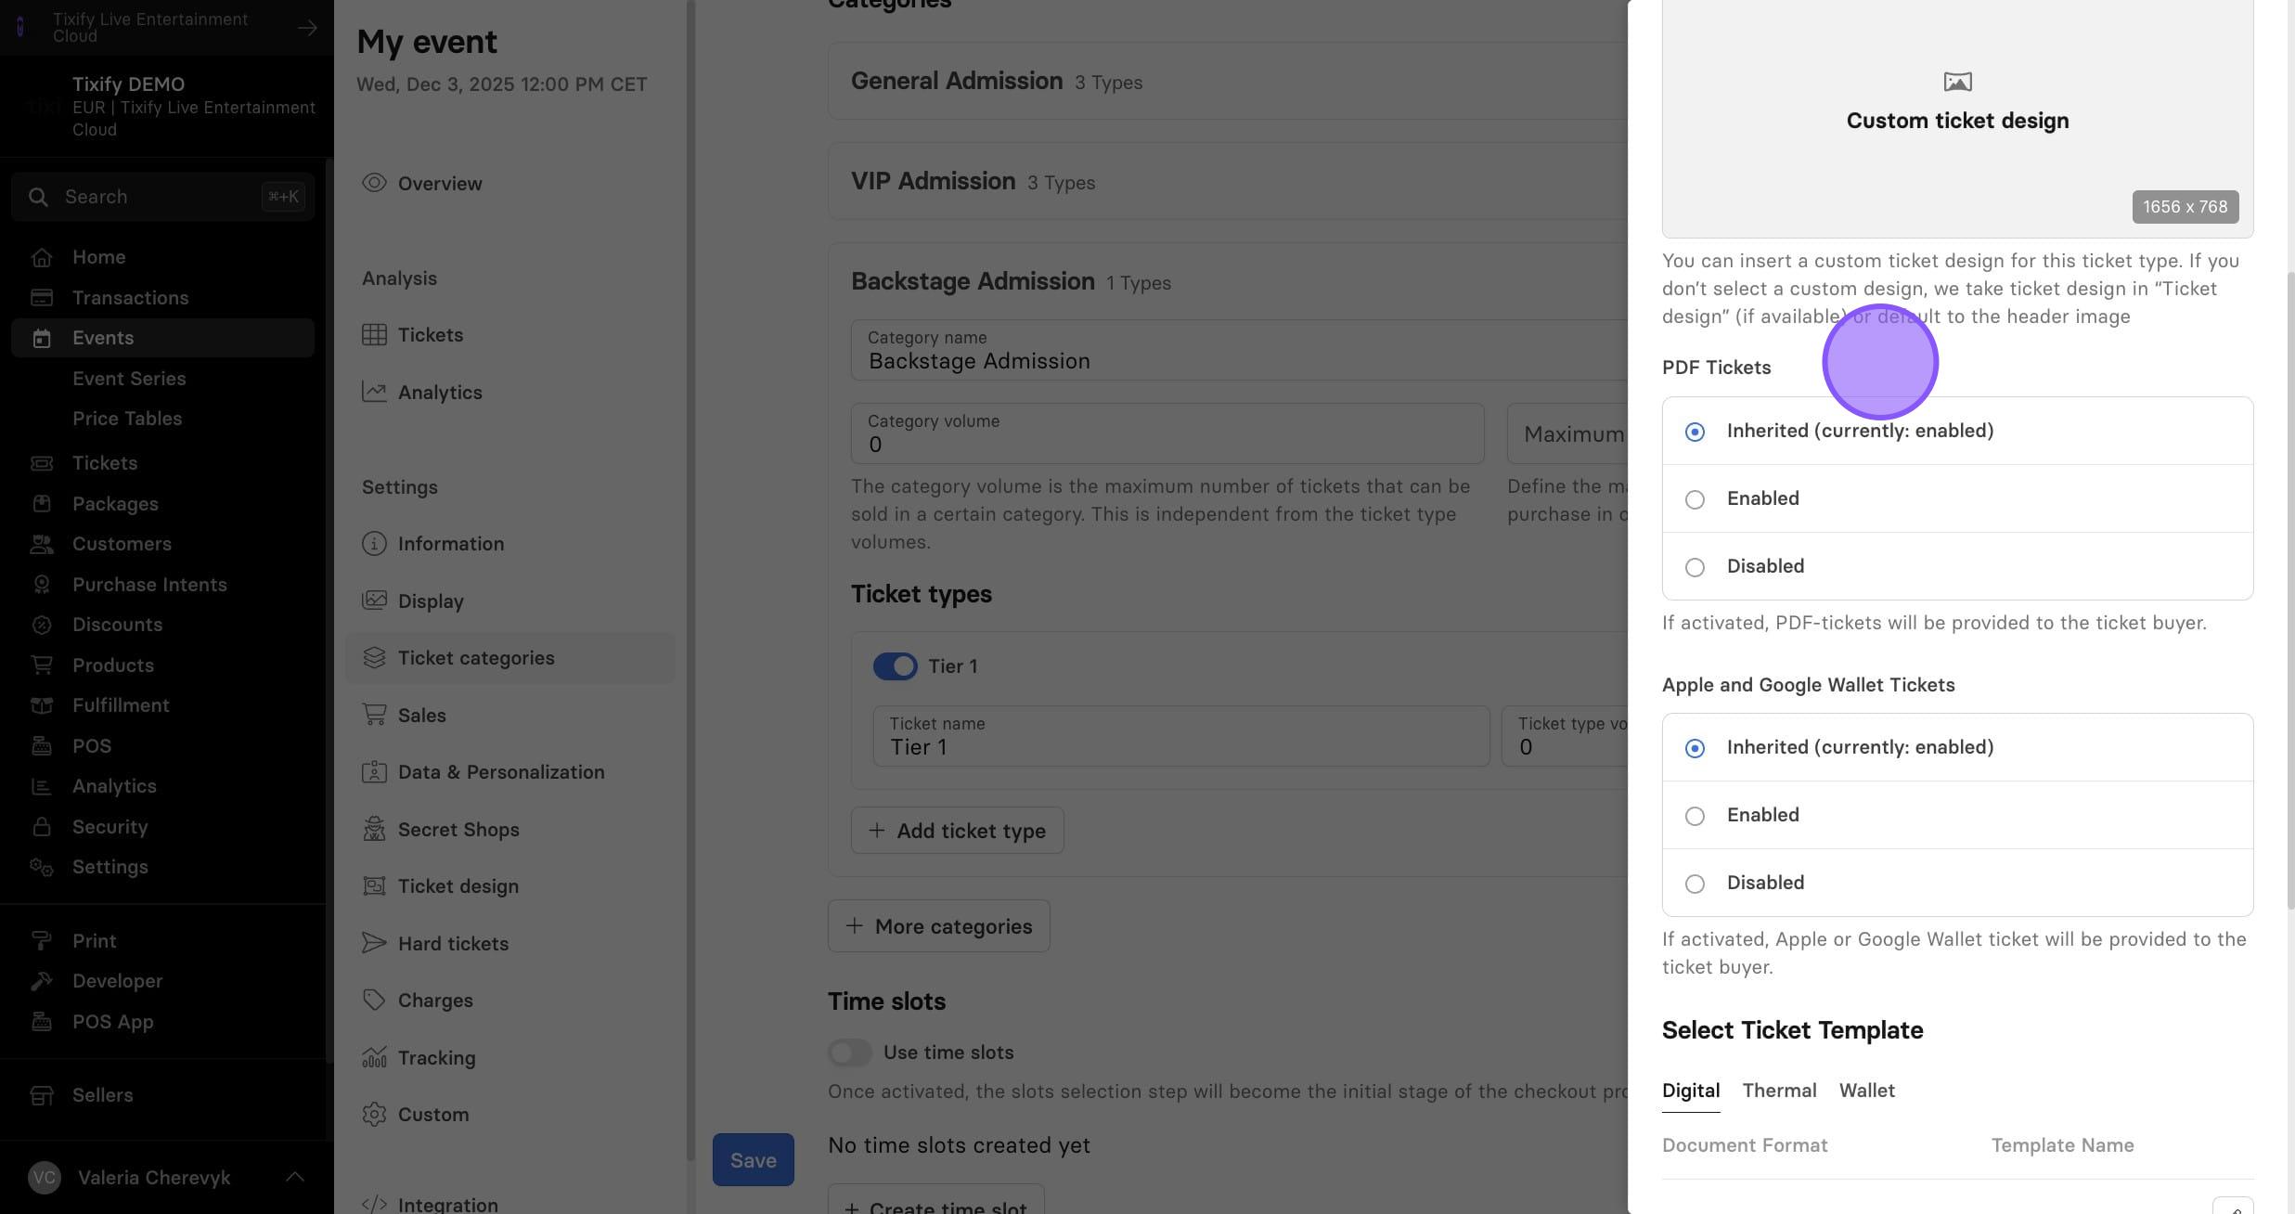Click the blue Save button
The height and width of the screenshot is (1214, 2295).
click(753, 1160)
